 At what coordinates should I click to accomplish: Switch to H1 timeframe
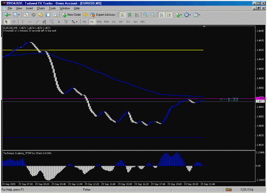[114, 22]
